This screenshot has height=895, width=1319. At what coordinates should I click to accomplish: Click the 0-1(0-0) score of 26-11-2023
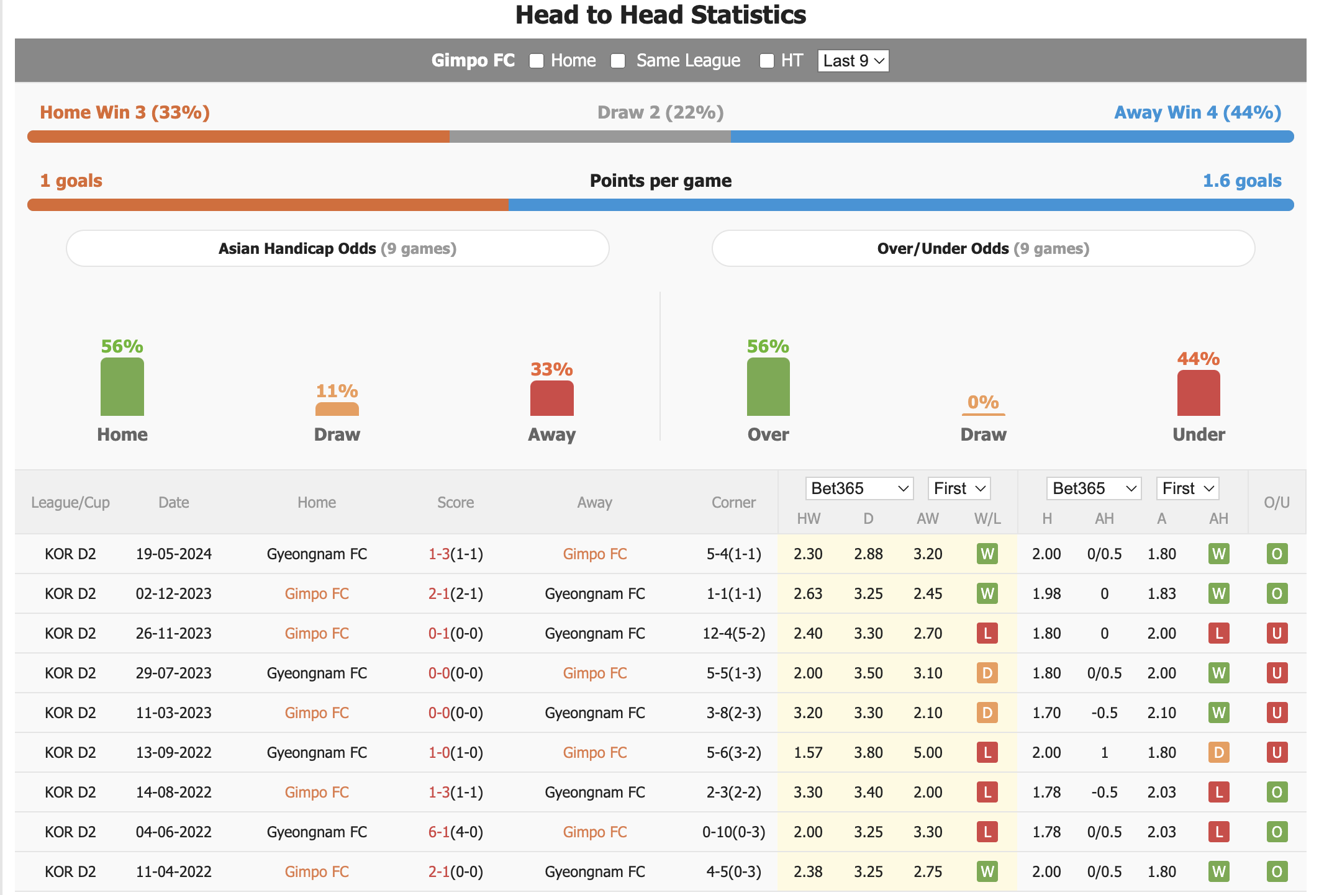point(456,633)
